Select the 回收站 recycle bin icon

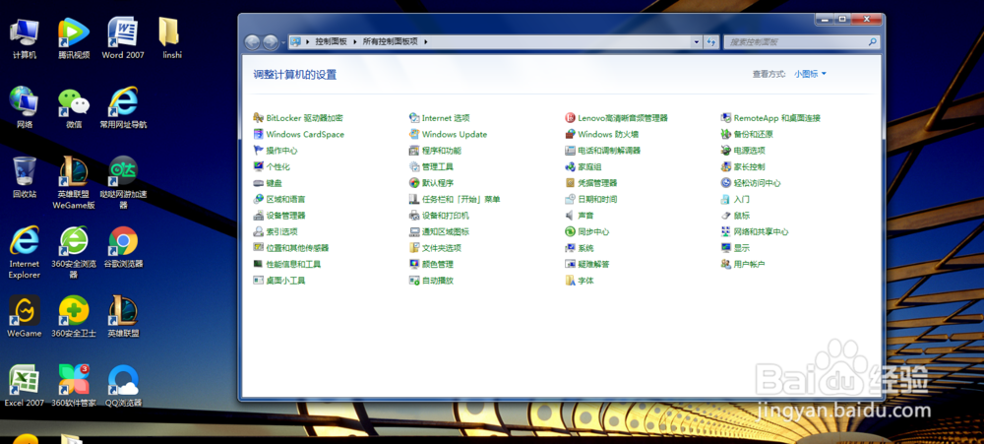24,177
